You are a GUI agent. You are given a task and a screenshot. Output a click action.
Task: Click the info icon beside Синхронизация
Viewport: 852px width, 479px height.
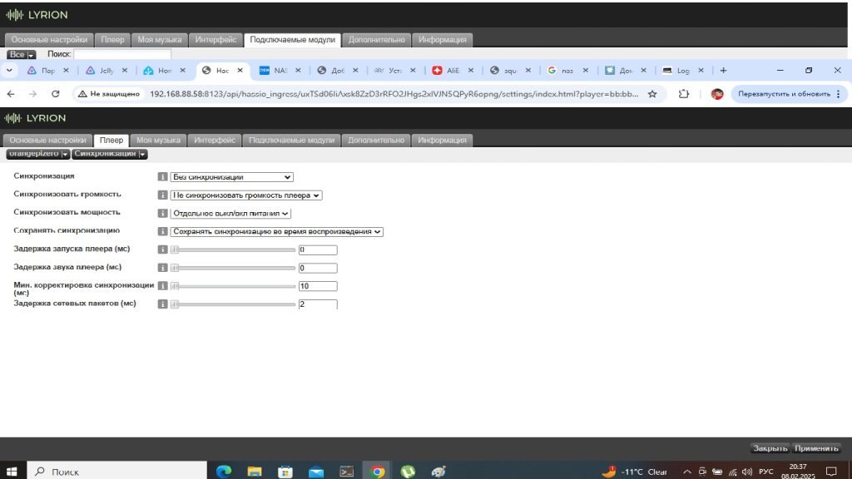(x=163, y=177)
